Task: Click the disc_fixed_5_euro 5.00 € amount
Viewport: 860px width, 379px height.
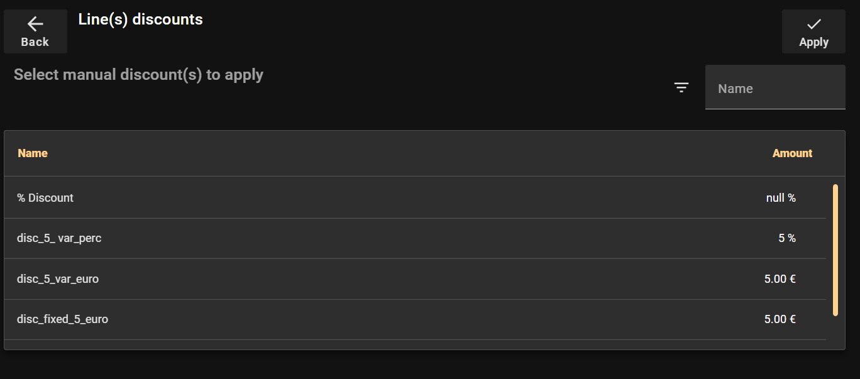Action: pos(780,319)
